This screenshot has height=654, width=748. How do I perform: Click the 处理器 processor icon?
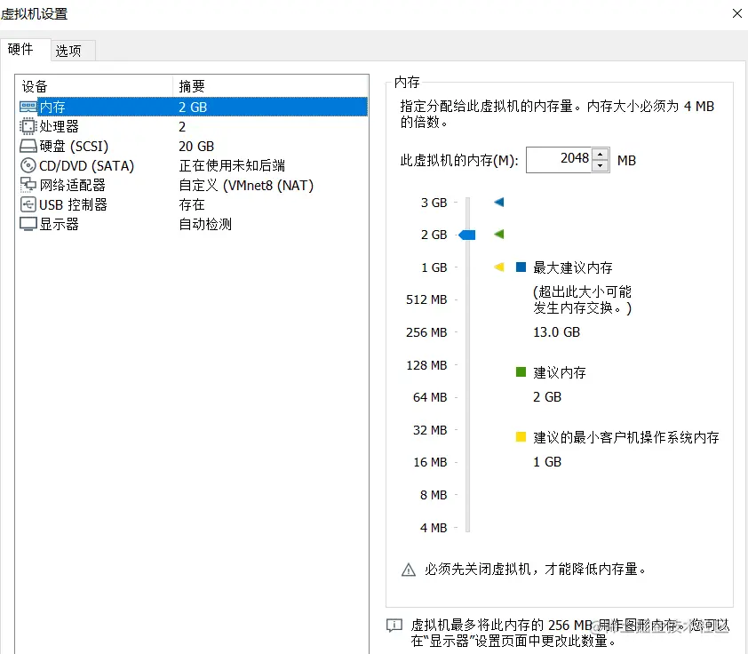click(x=28, y=126)
